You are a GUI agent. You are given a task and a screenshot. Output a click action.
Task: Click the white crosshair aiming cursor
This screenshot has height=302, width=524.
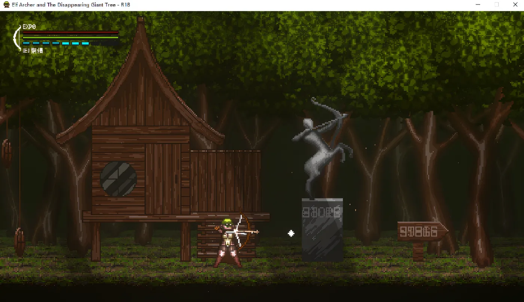click(x=291, y=234)
